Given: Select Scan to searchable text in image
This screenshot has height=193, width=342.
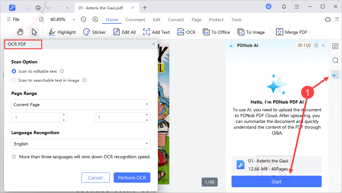Looking at the screenshot, I should tap(14, 80).
